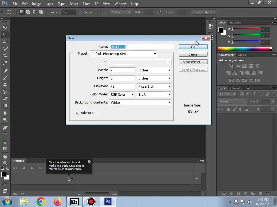The height and width of the screenshot is (207, 277).
Task: Click swap foreground and background colors icon
Action: point(7,169)
